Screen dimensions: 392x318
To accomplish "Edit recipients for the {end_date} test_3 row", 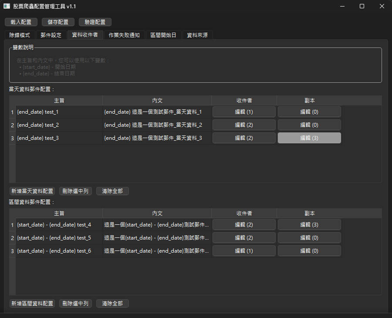I will coord(244,138).
